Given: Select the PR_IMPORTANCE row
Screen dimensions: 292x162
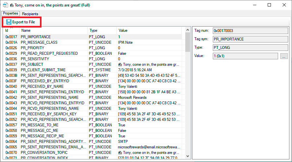Looking at the screenshot, I should click(x=92, y=37).
